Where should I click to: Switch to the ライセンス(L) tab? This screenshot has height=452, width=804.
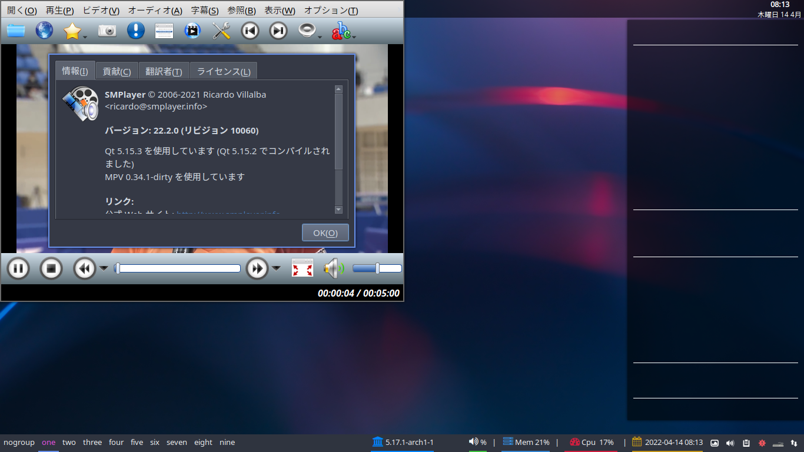(x=224, y=71)
